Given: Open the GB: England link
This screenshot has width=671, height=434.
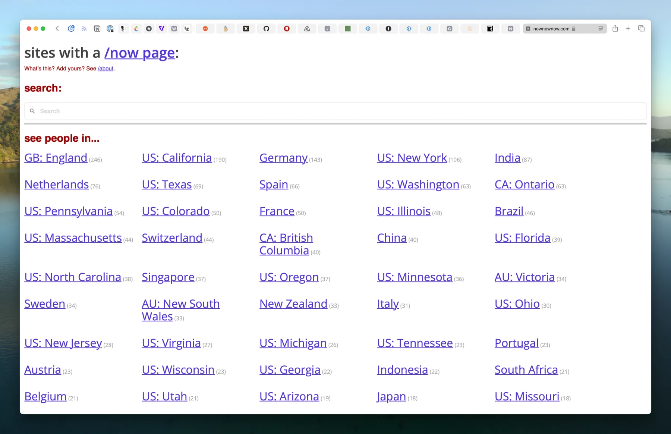Looking at the screenshot, I should click(x=56, y=158).
